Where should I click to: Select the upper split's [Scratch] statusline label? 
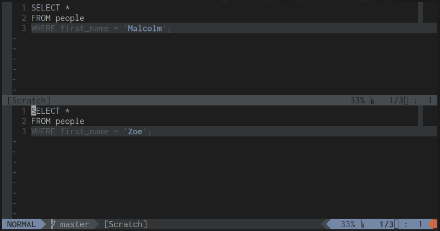[29, 101]
